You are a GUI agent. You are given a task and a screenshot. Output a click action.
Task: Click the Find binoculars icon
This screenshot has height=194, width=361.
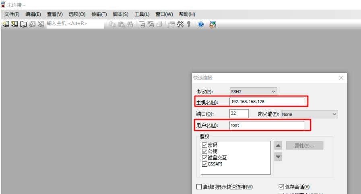[x=130, y=24]
